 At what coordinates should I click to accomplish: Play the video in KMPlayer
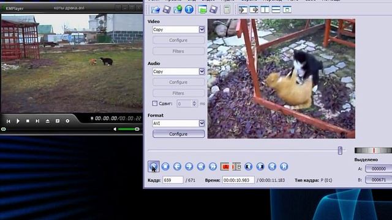coord(18,121)
